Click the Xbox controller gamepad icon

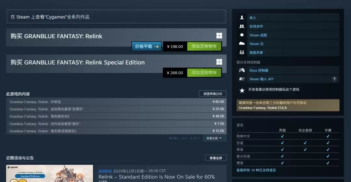click(x=242, y=70)
